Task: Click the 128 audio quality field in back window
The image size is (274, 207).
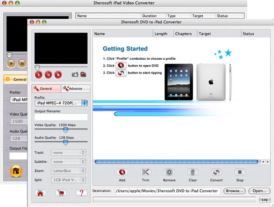Action: point(19,139)
